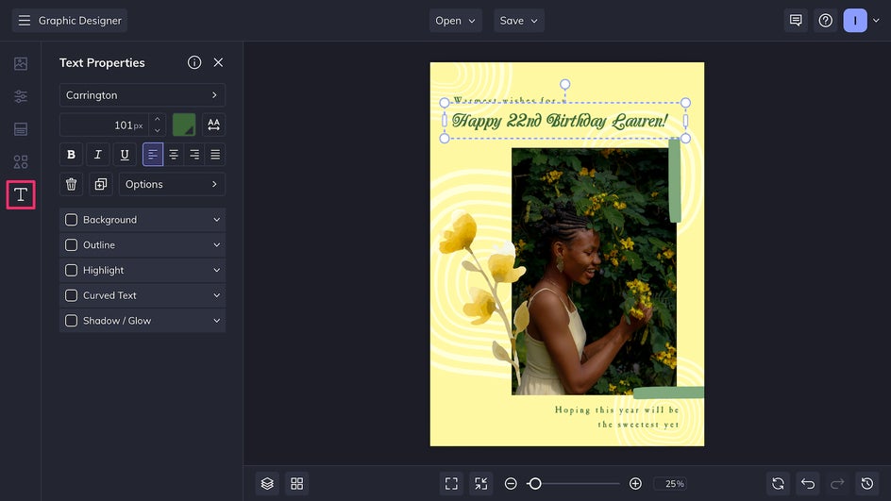Click the Graphic Designer title
This screenshot has height=501, width=891.
click(x=79, y=21)
